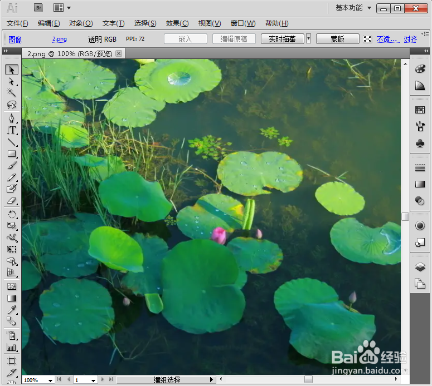The image size is (432, 386).
Task: Open the Layers panel
Action: click(420, 266)
